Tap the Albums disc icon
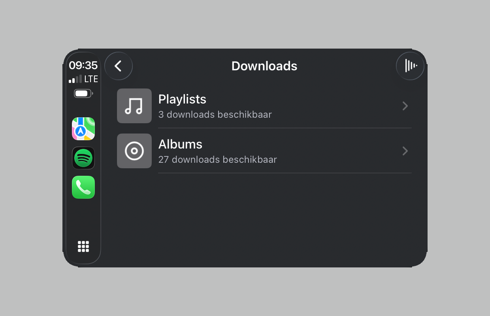The height and width of the screenshot is (316, 490). [134, 151]
